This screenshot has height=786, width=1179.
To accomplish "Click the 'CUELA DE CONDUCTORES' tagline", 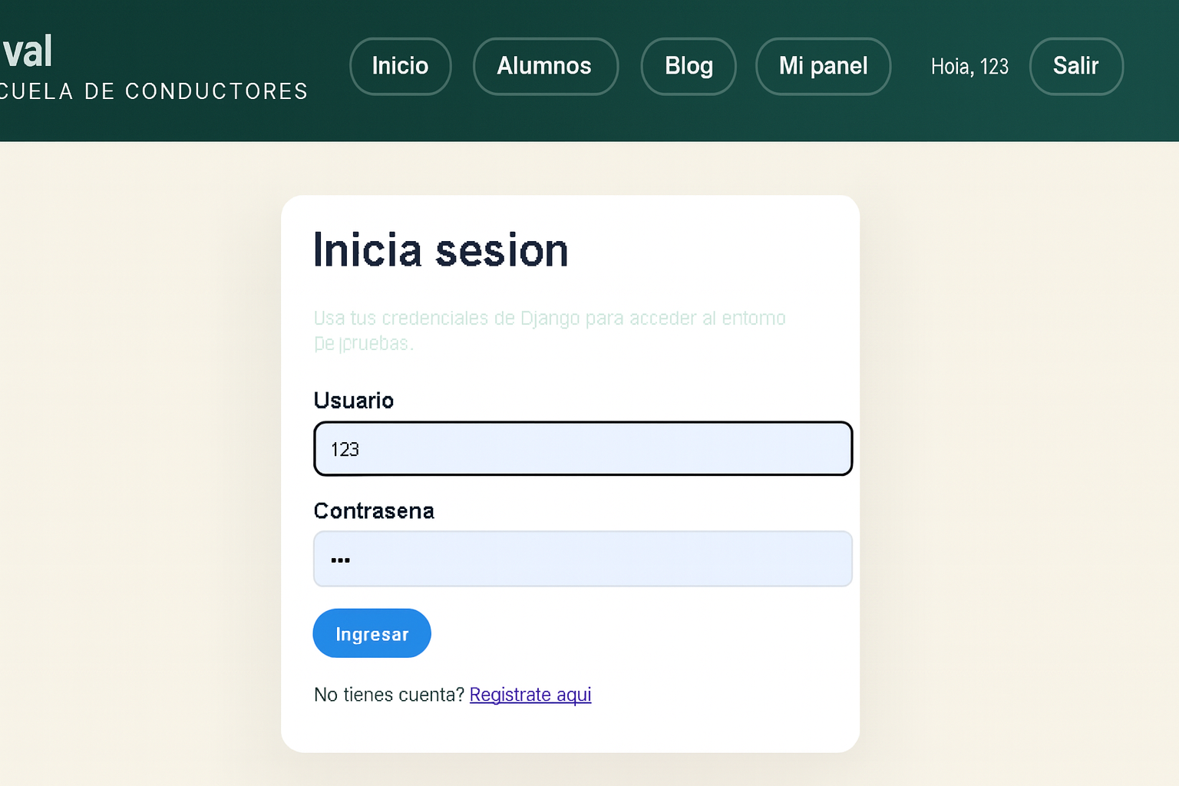I will click(x=154, y=91).
